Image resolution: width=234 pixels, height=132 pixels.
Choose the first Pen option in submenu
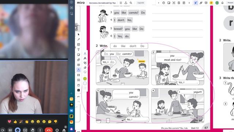(x=85, y=54)
